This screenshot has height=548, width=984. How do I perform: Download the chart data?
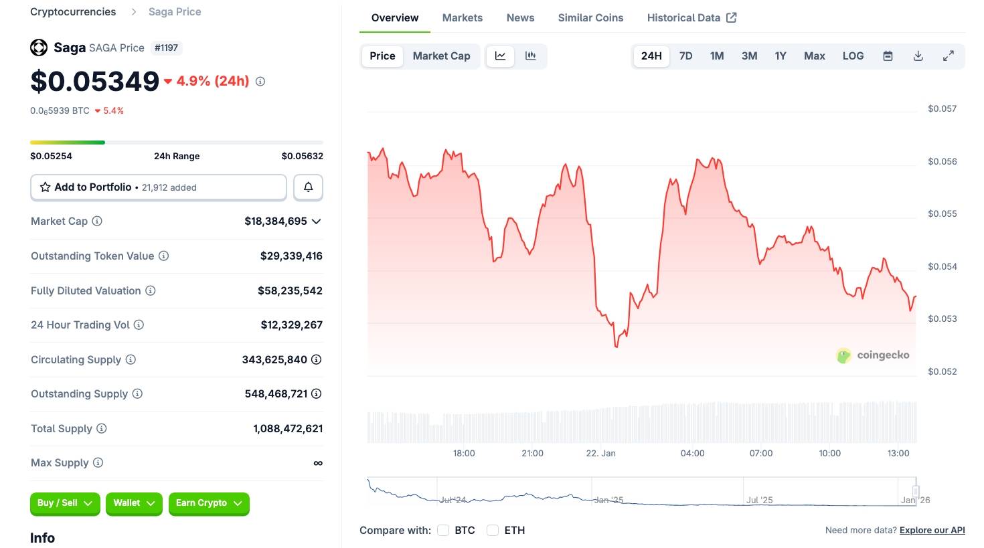[918, 56]
